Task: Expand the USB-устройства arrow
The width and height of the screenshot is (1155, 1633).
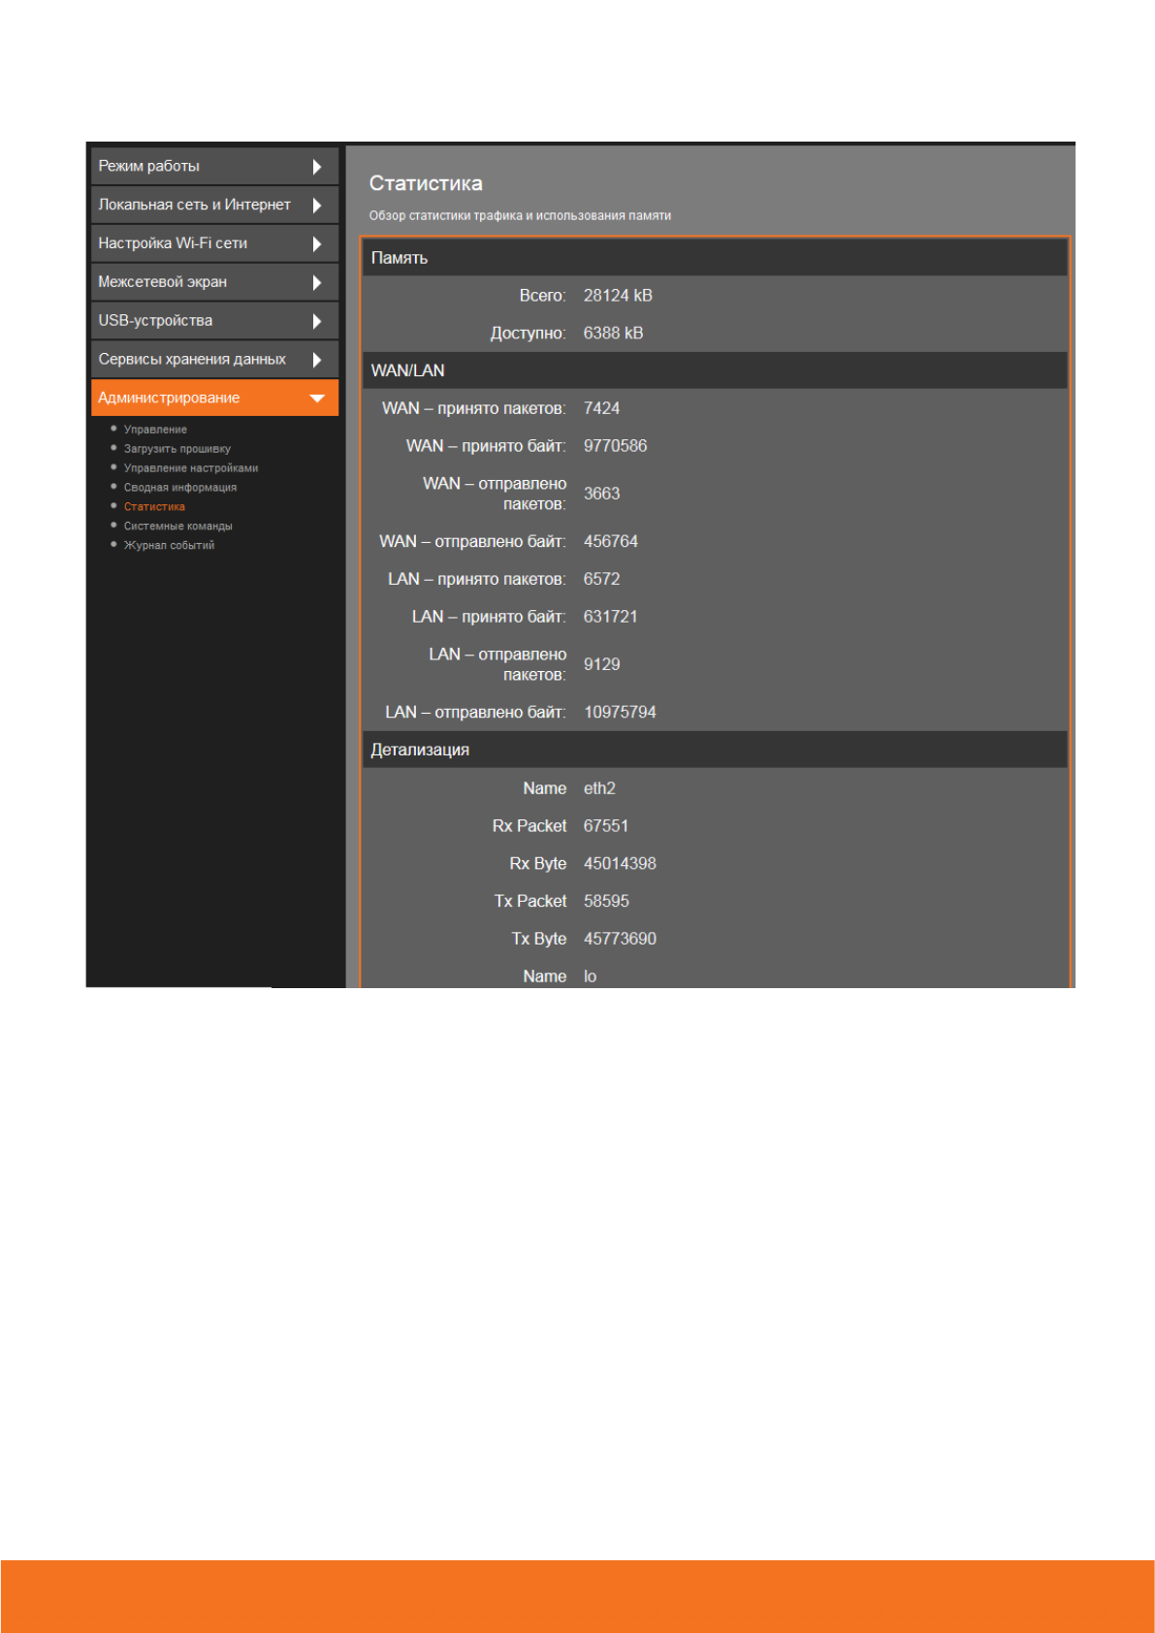Action: click(316, 321)
